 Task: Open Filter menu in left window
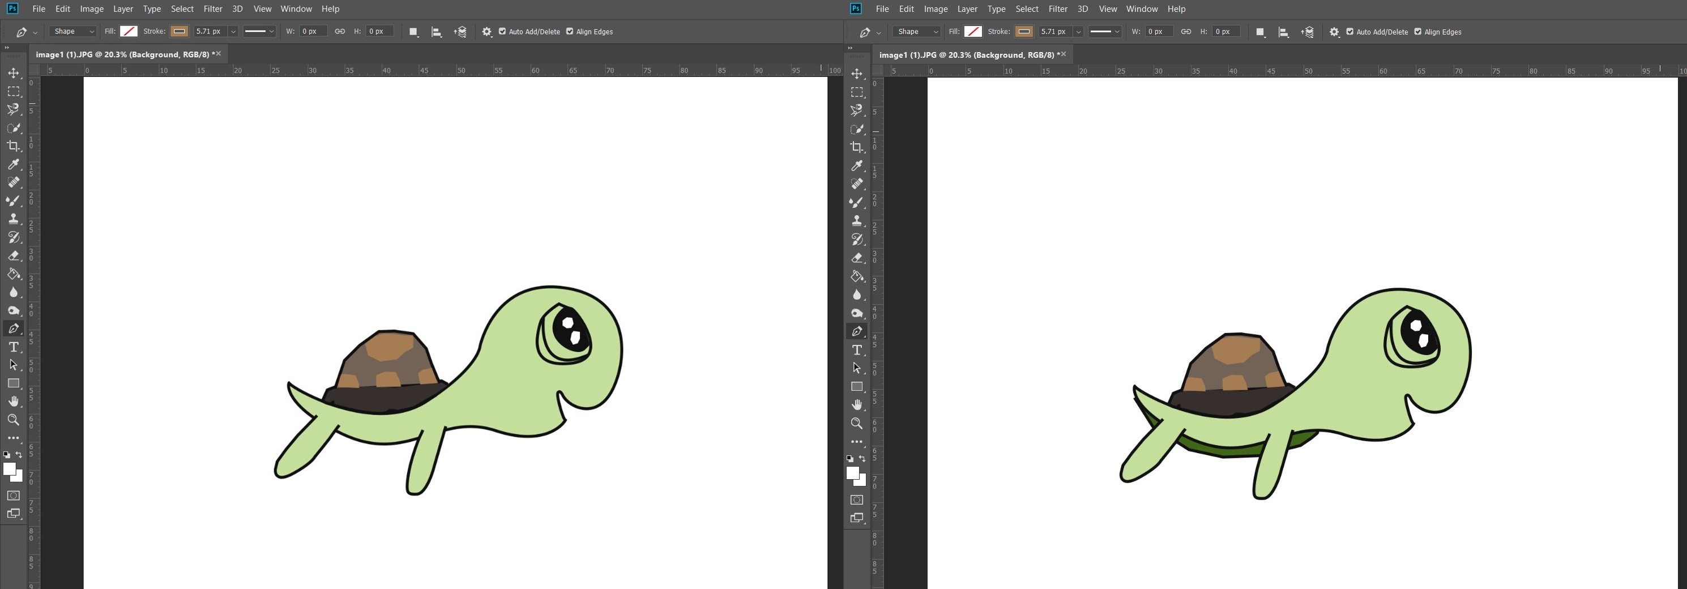coord(213,8)
